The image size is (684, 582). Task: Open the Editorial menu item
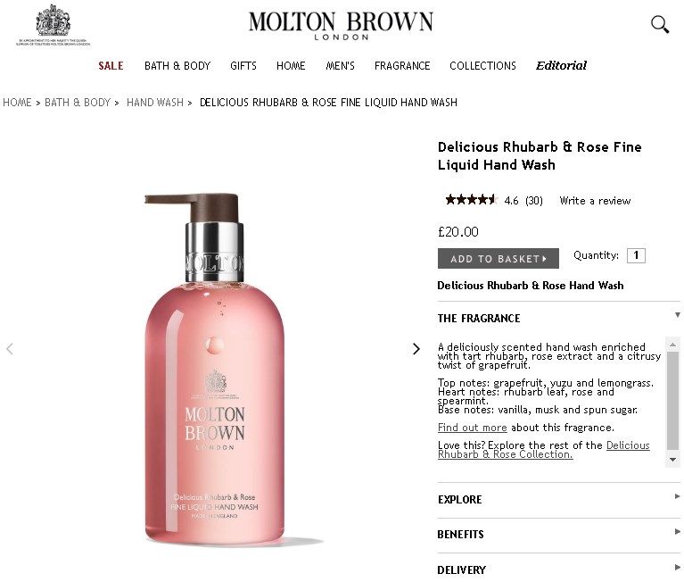(562, 65)
